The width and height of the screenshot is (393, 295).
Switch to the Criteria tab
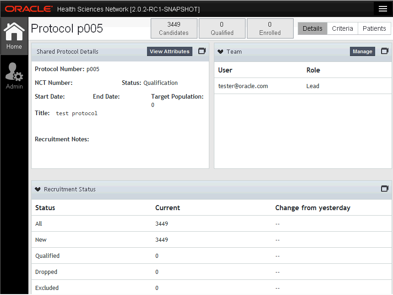(342, 28)
